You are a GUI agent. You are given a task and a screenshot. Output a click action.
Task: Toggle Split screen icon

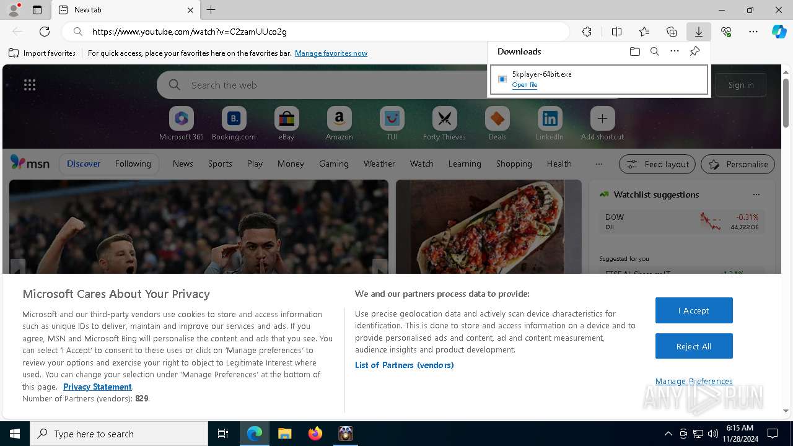tap(616, 32)
